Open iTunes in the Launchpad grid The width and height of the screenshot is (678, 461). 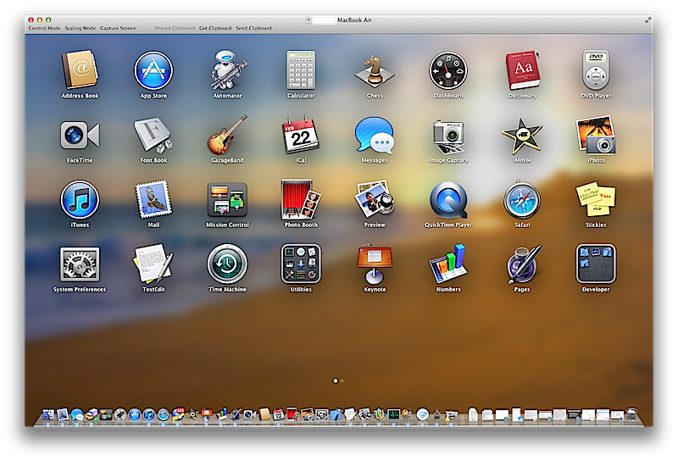point(80,199)
